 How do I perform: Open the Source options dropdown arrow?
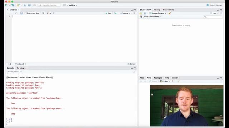click(130, 14)
